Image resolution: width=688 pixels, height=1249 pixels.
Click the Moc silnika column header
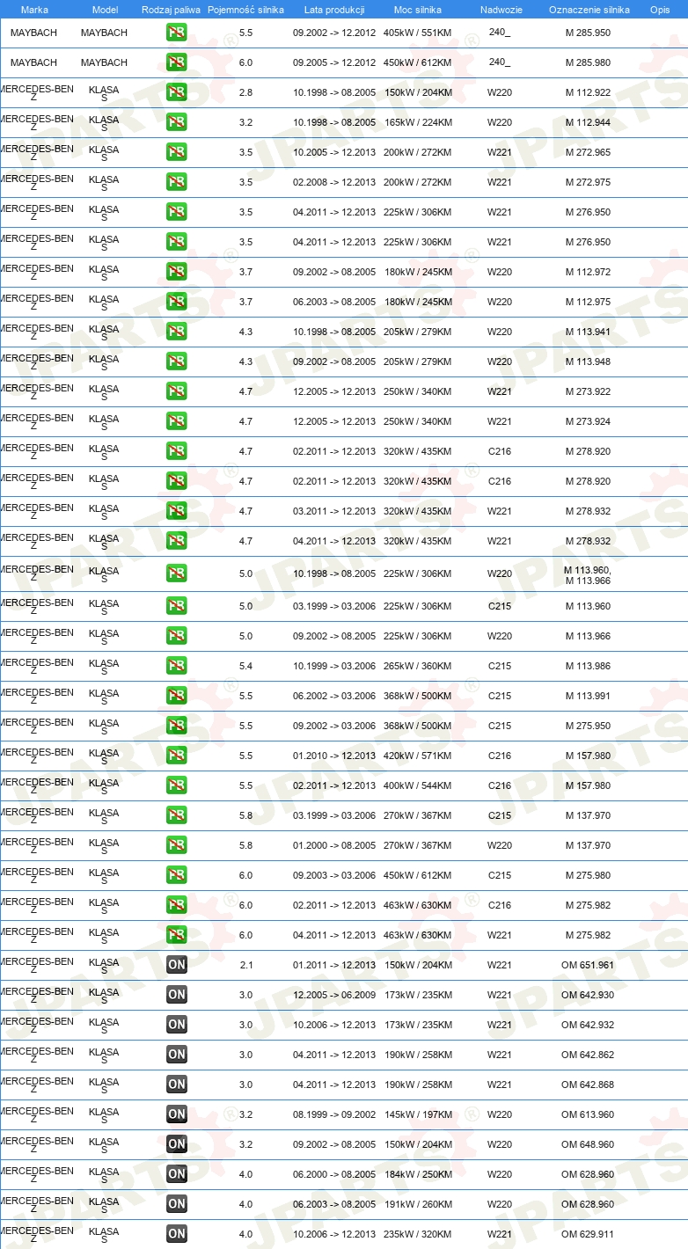[417, 10]
